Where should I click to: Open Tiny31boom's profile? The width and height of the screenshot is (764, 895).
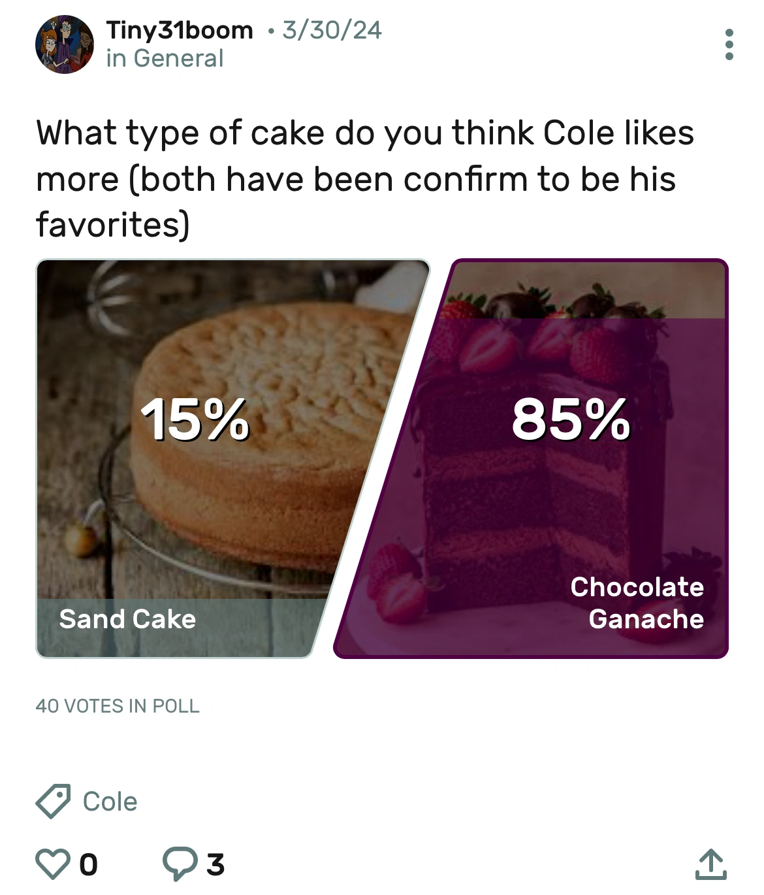click(180, 29)
